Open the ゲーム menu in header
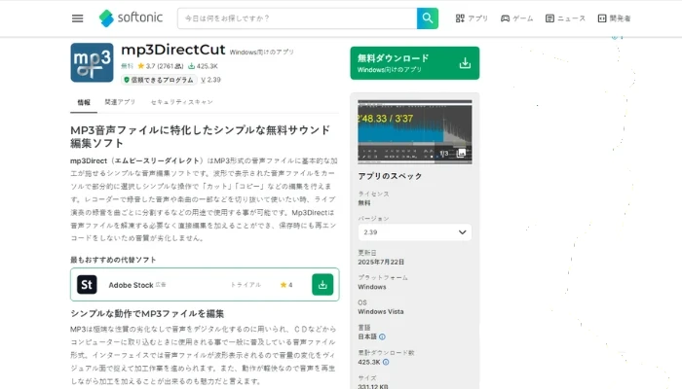Image resolution: width=682 pixels, height=389 pixels. [516, 18]
